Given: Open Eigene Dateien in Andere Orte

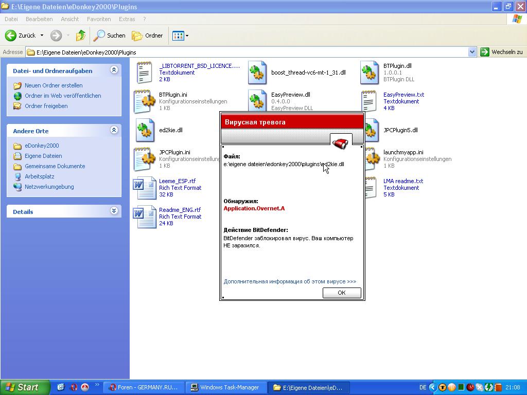Looking at the screenshot, I should click(x=43, y=156).
